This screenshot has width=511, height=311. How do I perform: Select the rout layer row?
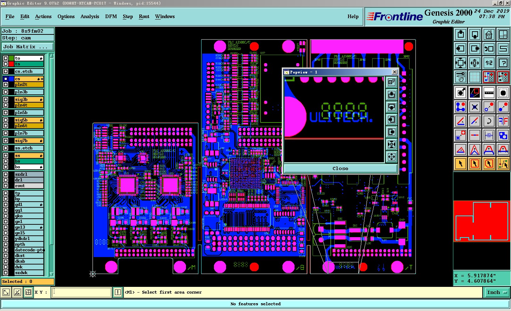[x=29, y=186]
